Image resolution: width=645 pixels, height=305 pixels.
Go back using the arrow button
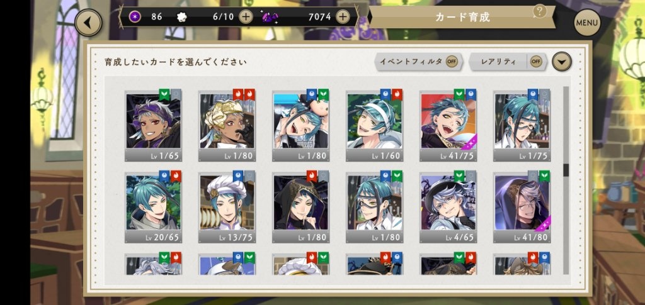[x=88, y=23]
